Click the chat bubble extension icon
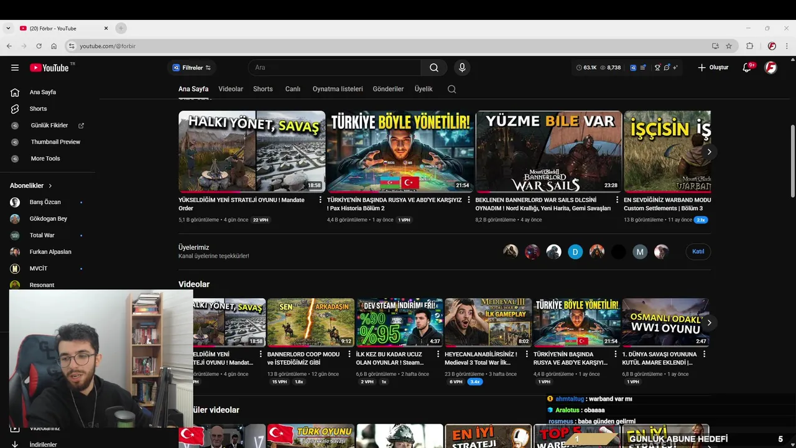The width and height of the screenshot is (796, 448). [x=666, y=67]
